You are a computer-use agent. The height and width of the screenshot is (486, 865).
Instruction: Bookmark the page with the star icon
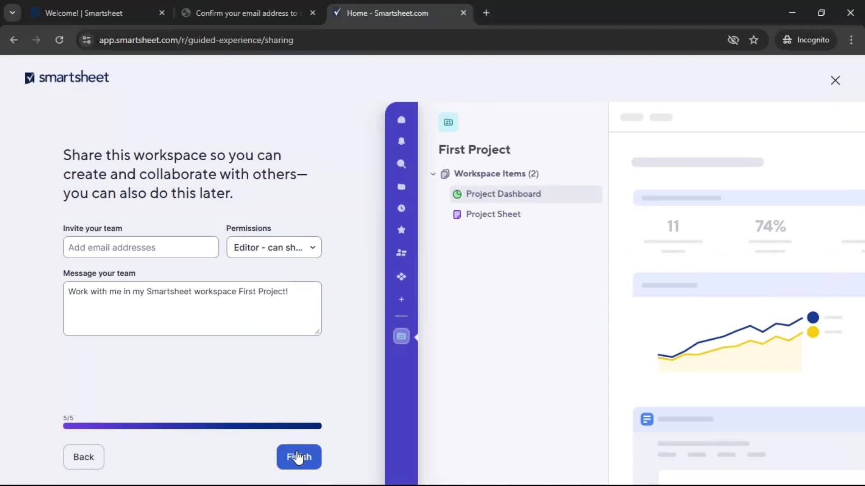[x=754, y=40]
